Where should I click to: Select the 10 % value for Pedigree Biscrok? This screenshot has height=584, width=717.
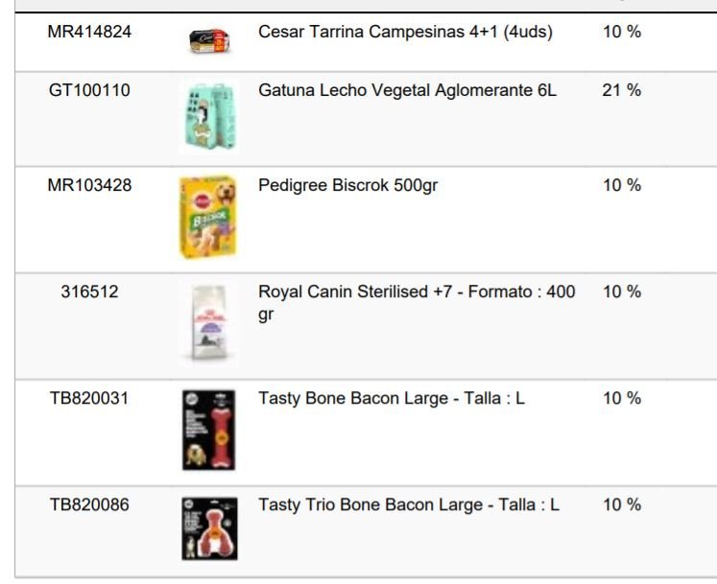click(621, 185)
